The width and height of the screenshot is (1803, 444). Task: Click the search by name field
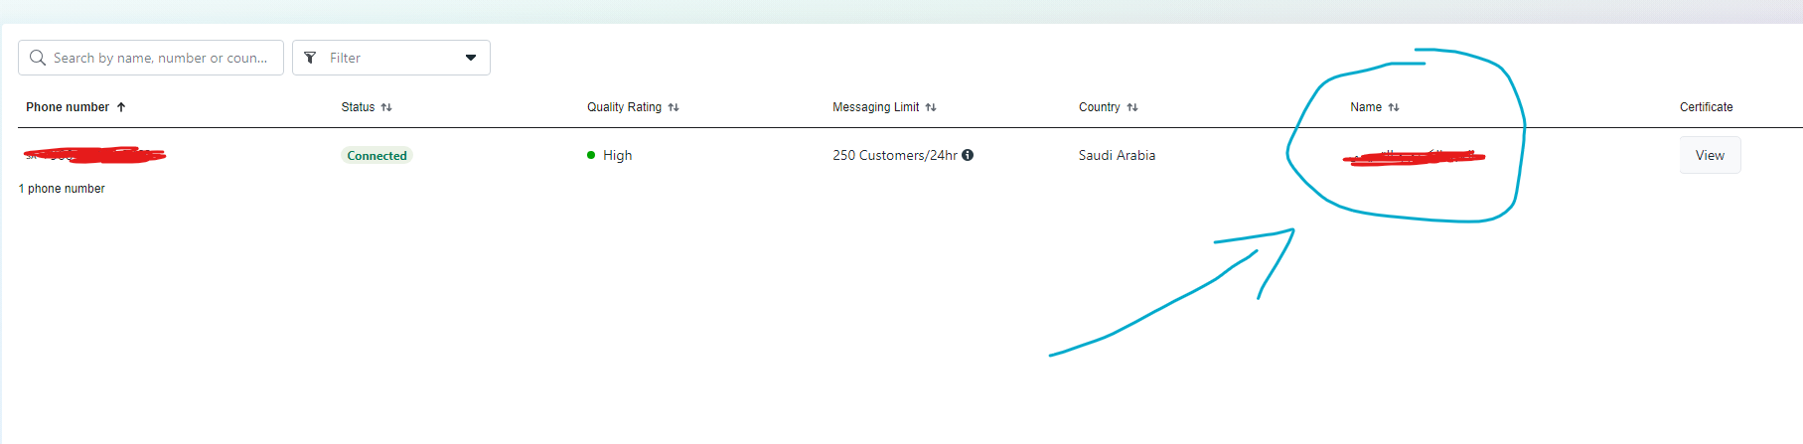point(151,58)
